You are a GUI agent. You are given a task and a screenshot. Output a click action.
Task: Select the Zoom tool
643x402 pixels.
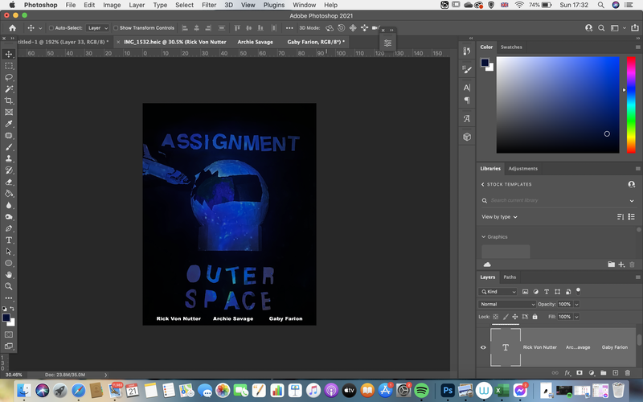click(x=9, y=286)
